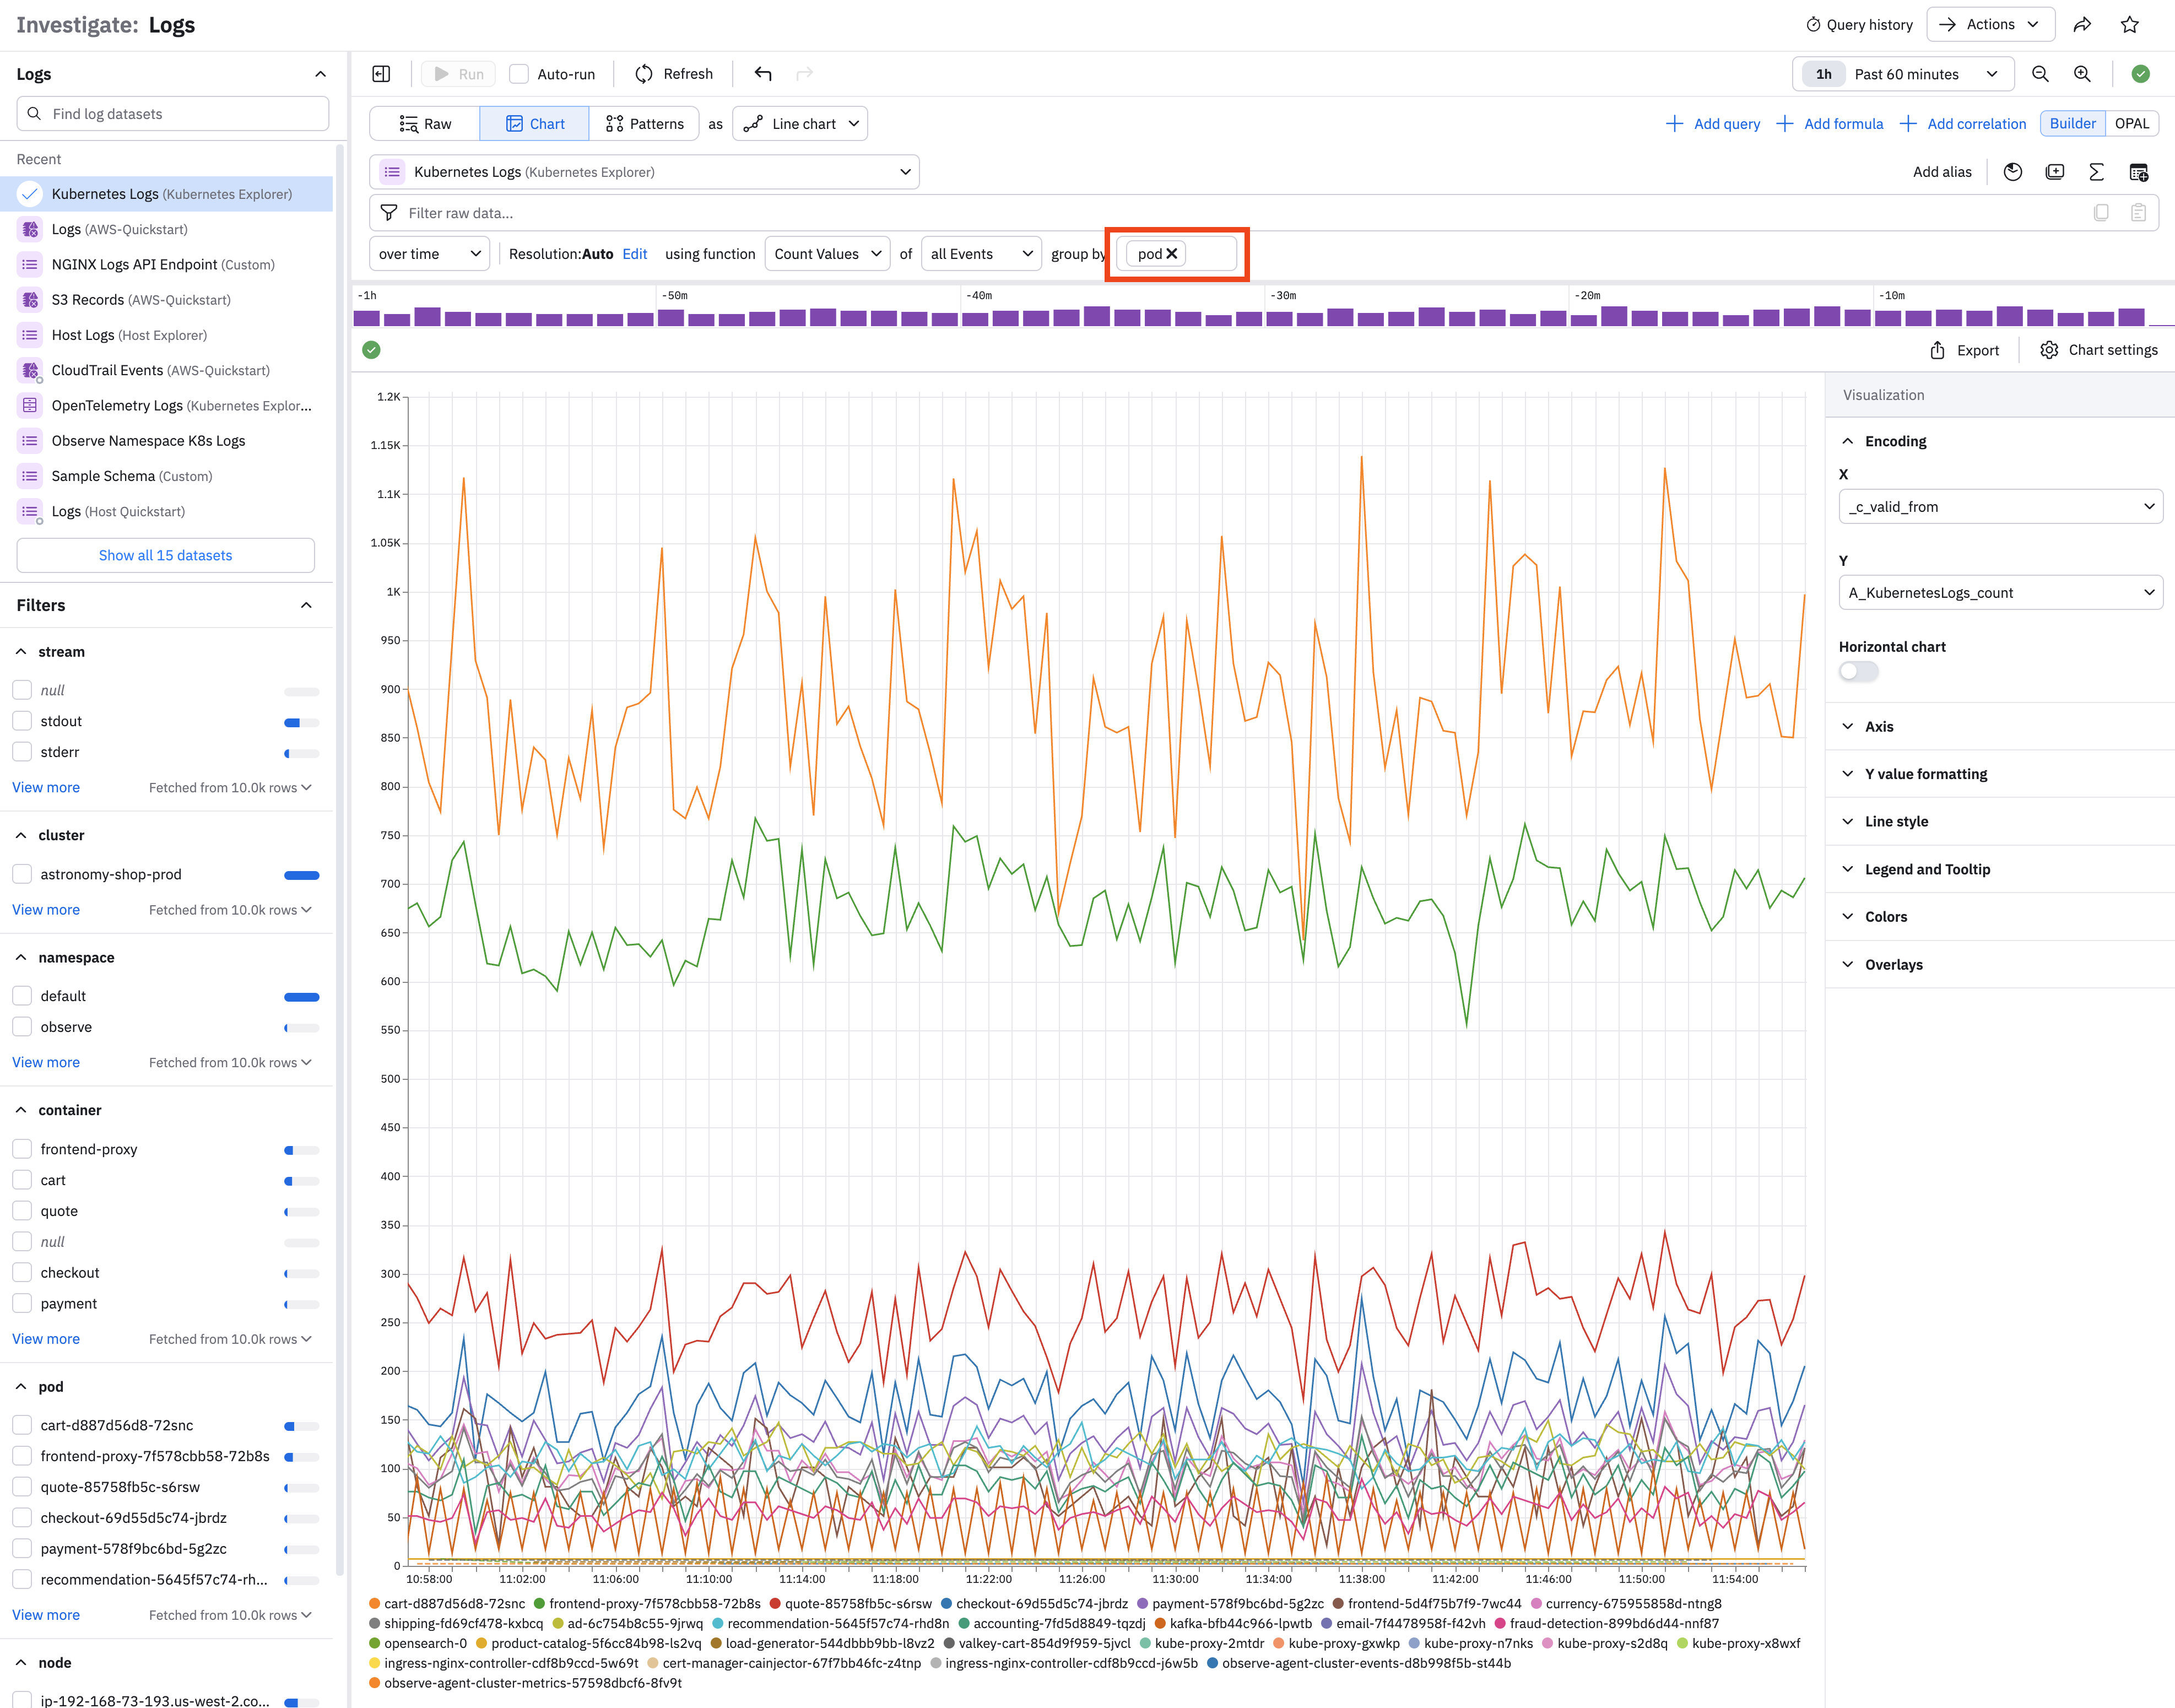Screen dimensions: 2175x1708
Task: Open the Line chart type dropdown
Action: click(x=801, y=124)
